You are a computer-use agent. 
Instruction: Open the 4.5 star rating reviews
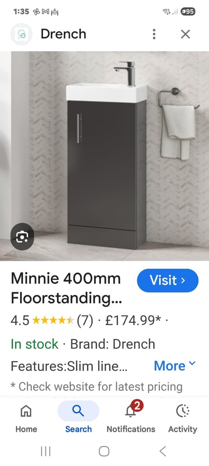coord(52,320)
